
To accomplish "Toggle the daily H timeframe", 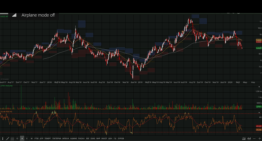I will (22, 138).
